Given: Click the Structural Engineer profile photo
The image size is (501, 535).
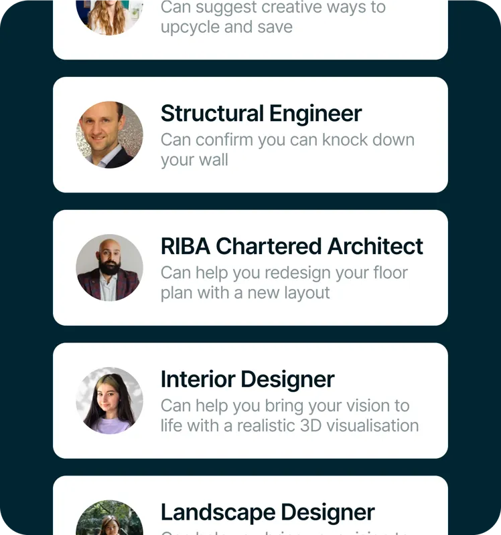Looking at the screenshot, I should point(109,134).
